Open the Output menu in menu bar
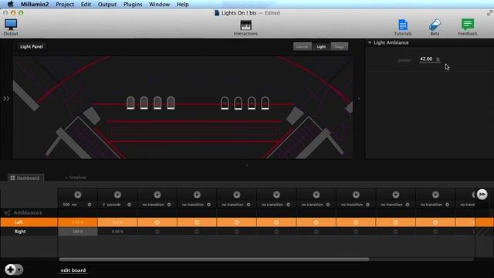The height and width of the screenshot is (278, 494). click(x=107, y=4)
